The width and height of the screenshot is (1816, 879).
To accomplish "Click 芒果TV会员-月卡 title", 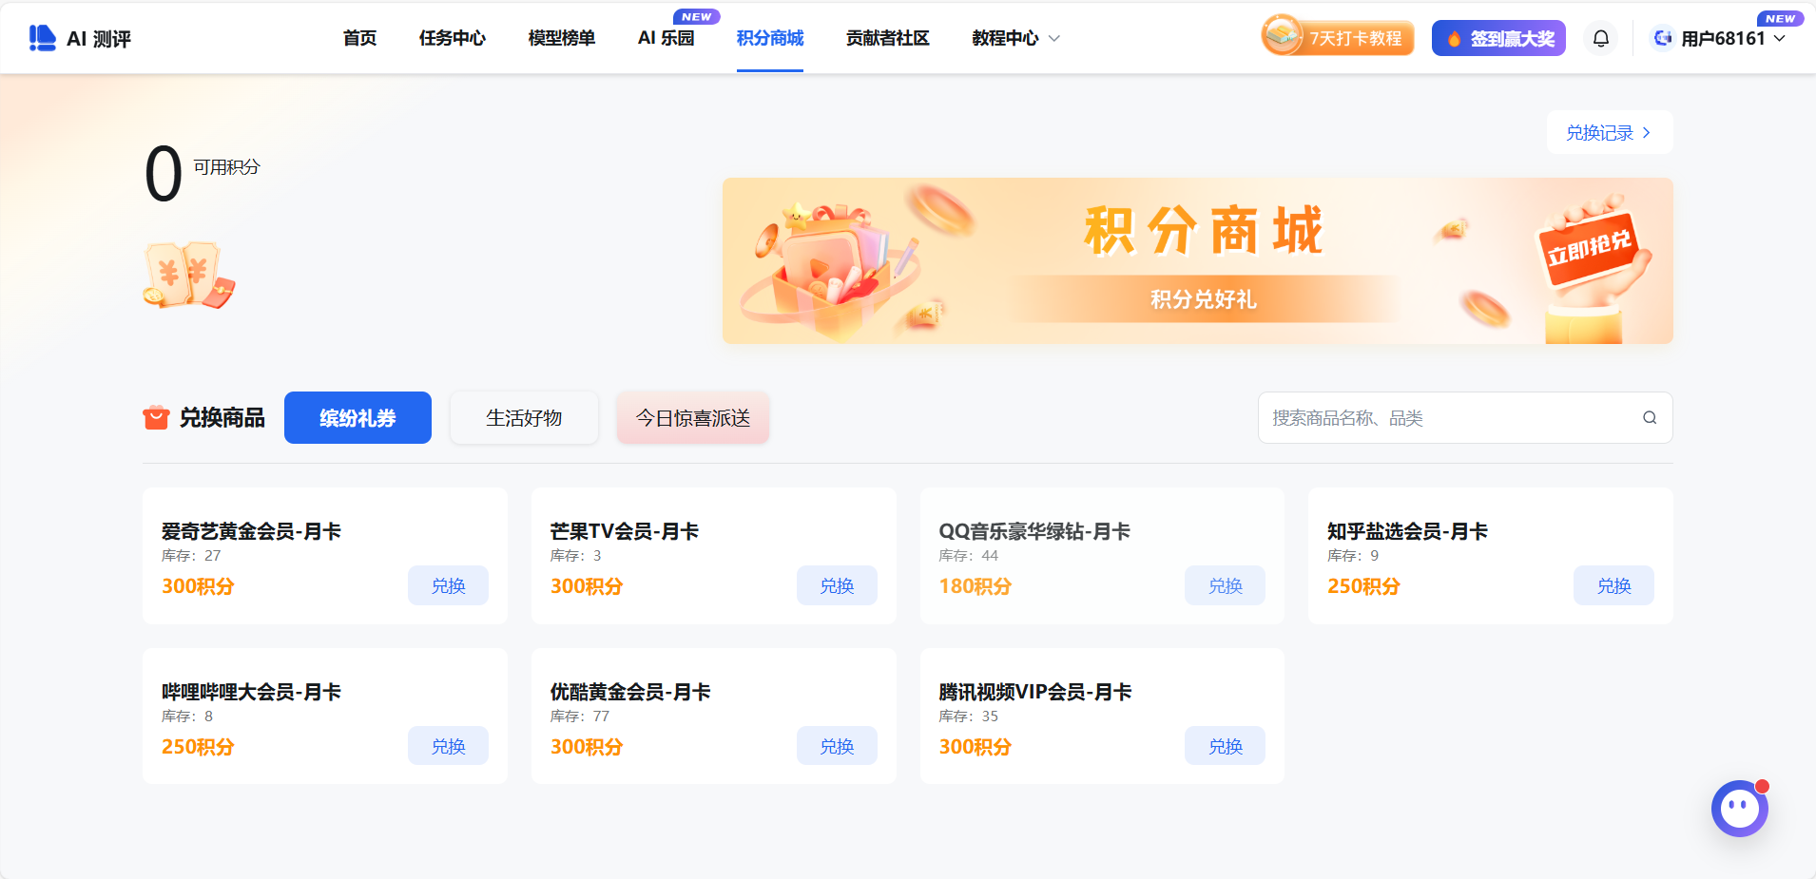I will pos(625,531).
